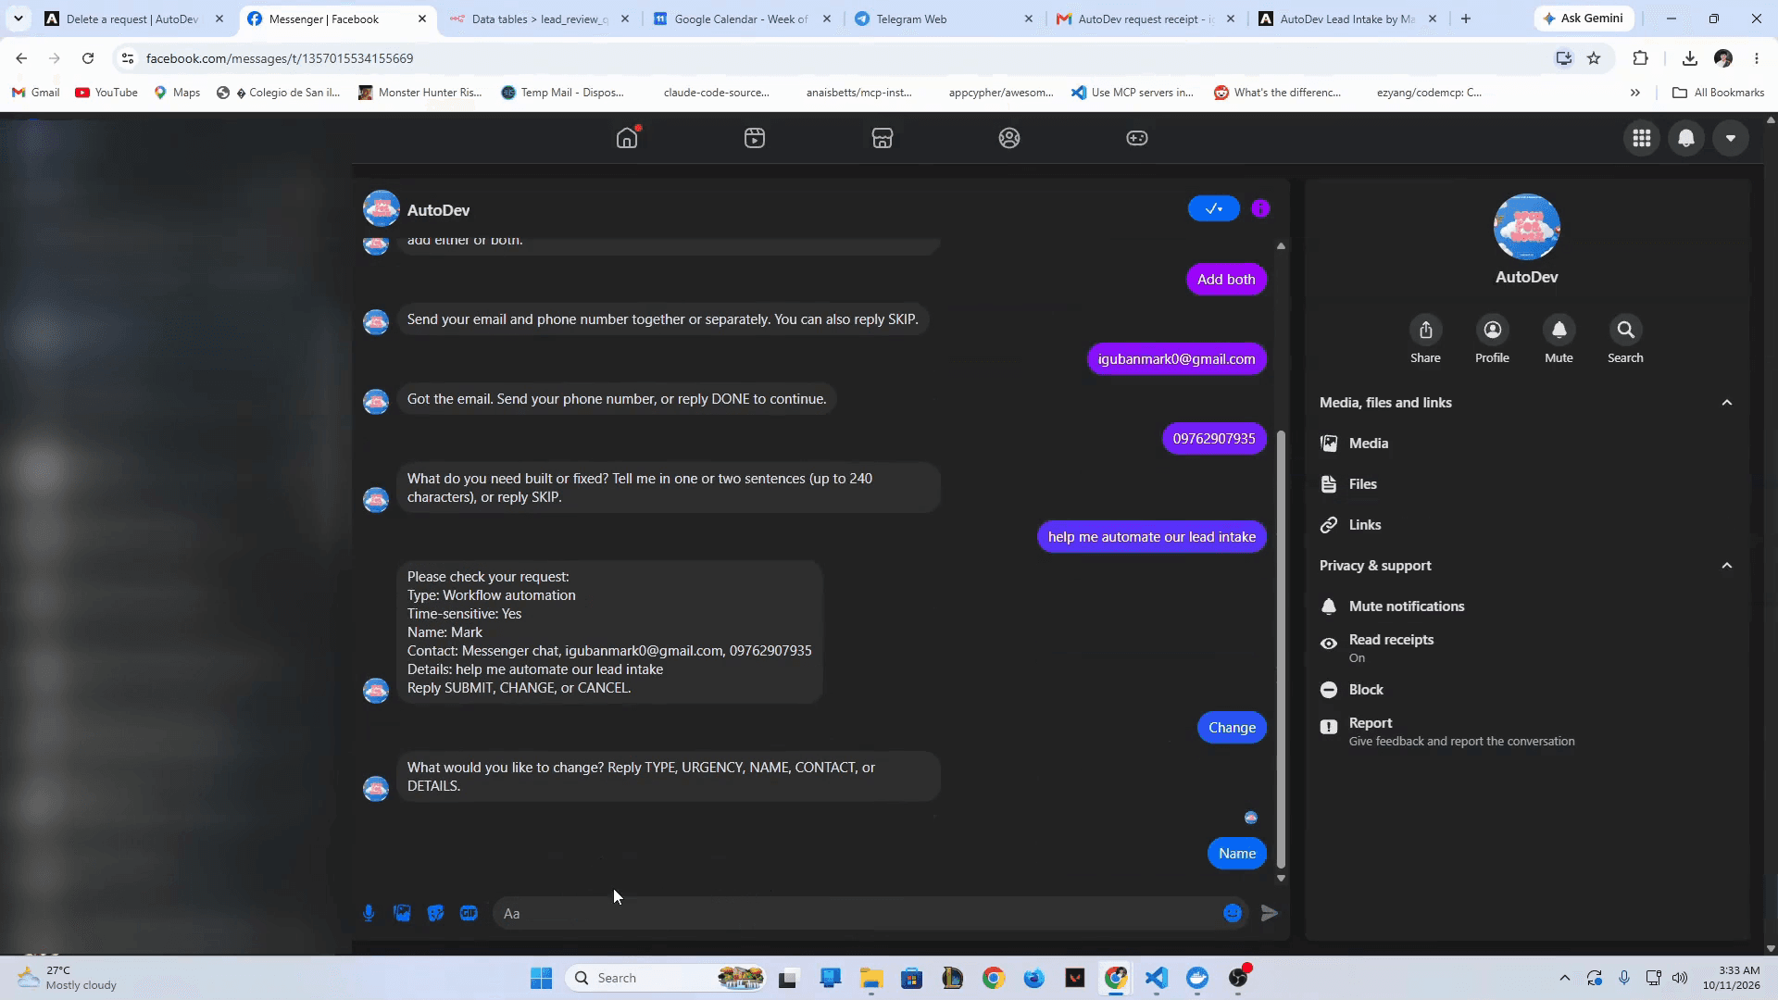Open the Chrome extensions puzzle icon
The width and height of the screenshot is (1778, 1000).
1640,58
